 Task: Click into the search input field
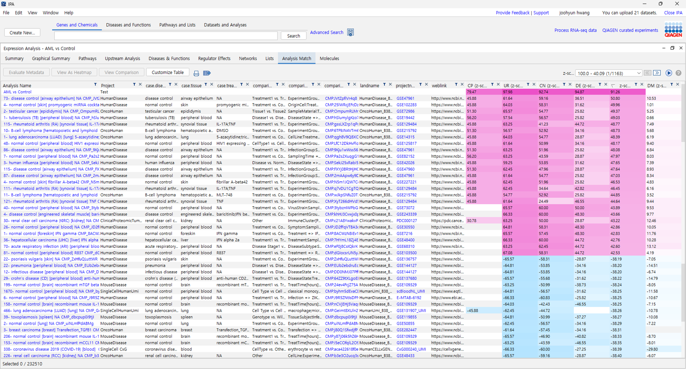(166, 36)
